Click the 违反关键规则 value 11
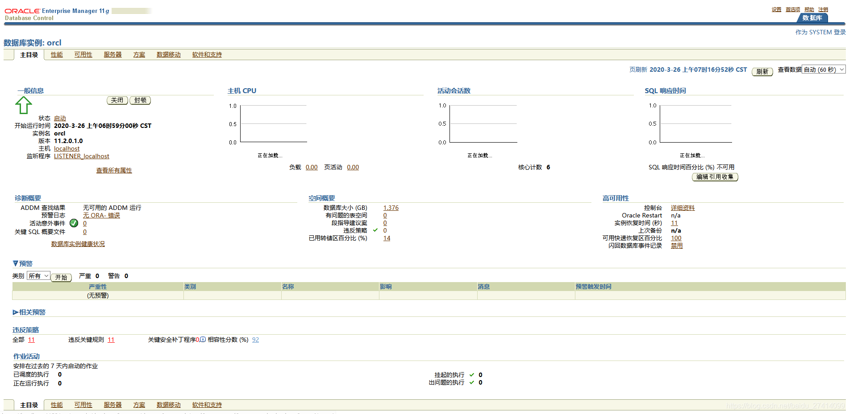The image size is (849, 414). pos(111,340)
